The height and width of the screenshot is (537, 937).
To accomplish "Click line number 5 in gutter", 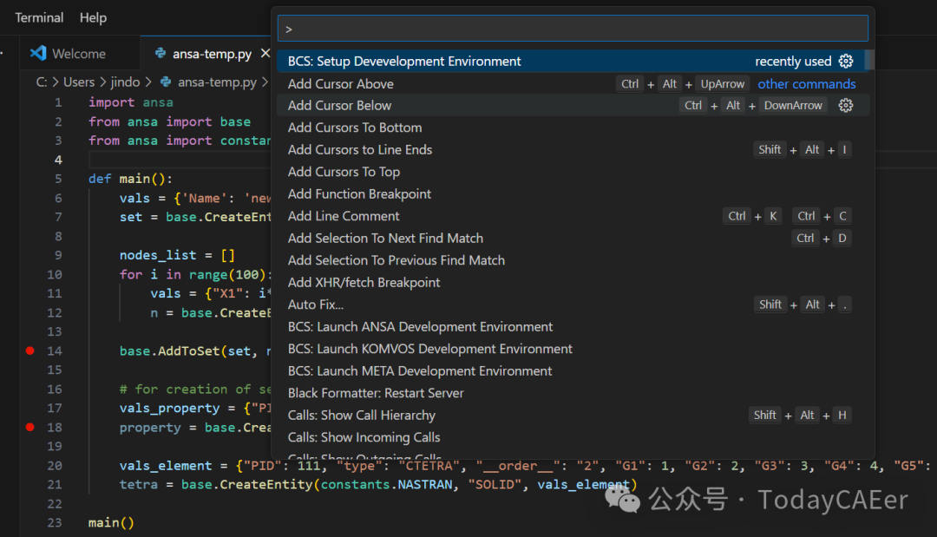I will pos(58,179).
